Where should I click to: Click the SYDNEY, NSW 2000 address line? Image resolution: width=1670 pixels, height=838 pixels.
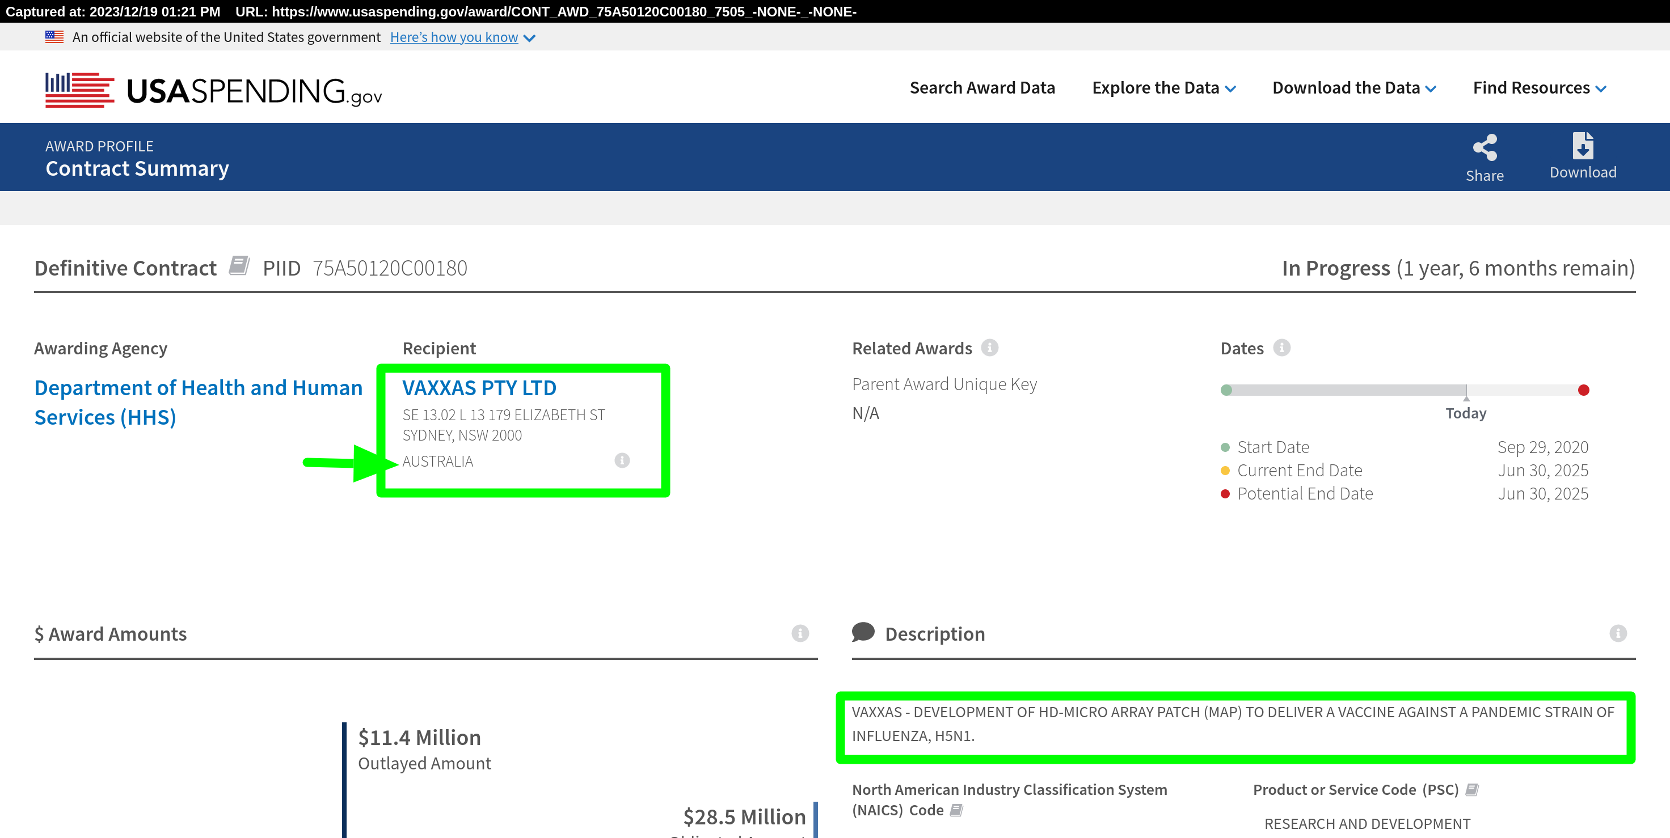(x=462, y=435)
